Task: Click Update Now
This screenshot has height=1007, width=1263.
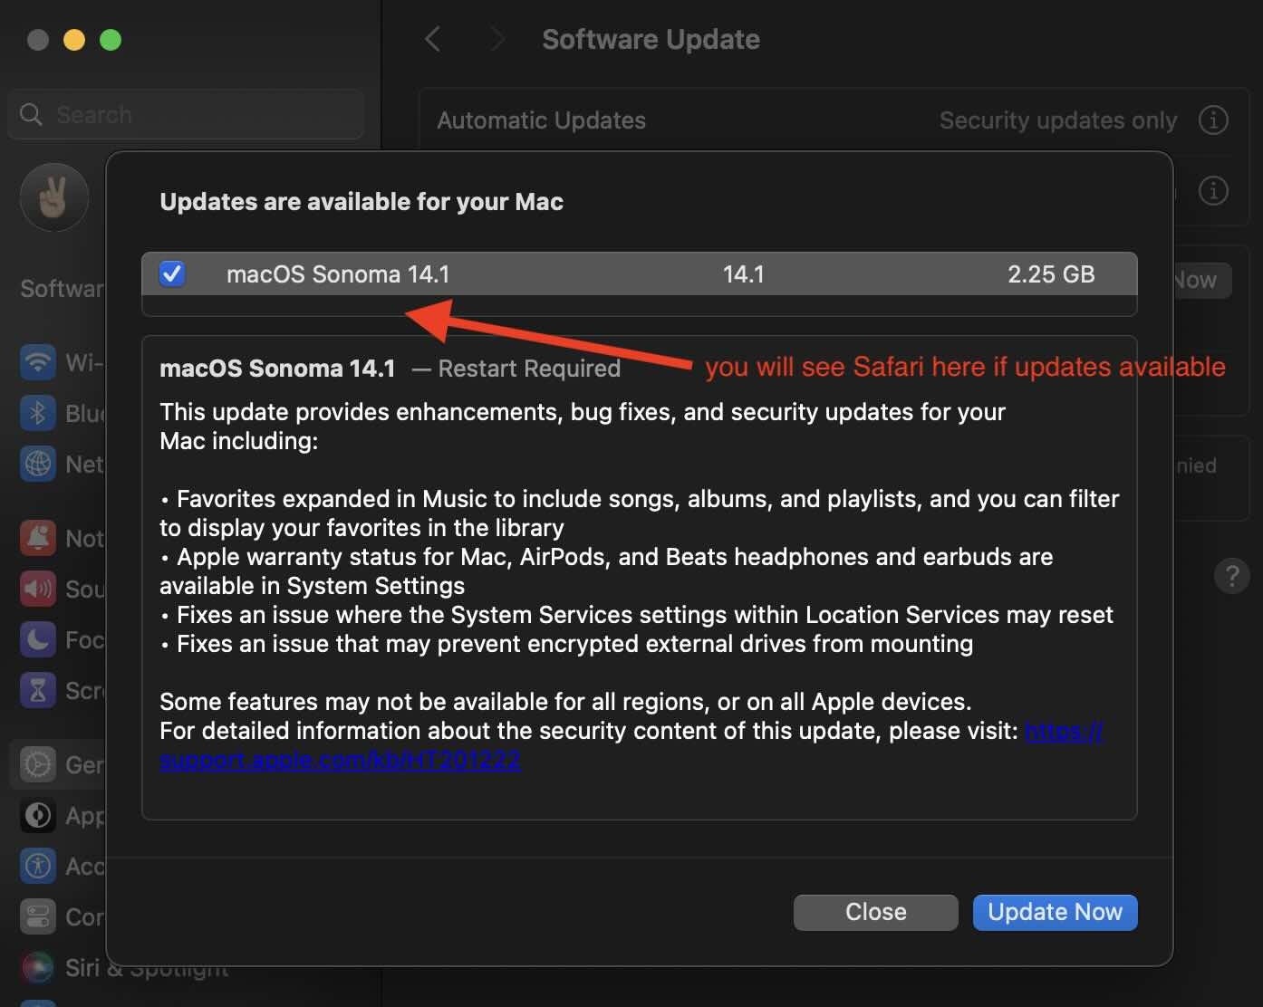Action: click(x=1054, y=912)
